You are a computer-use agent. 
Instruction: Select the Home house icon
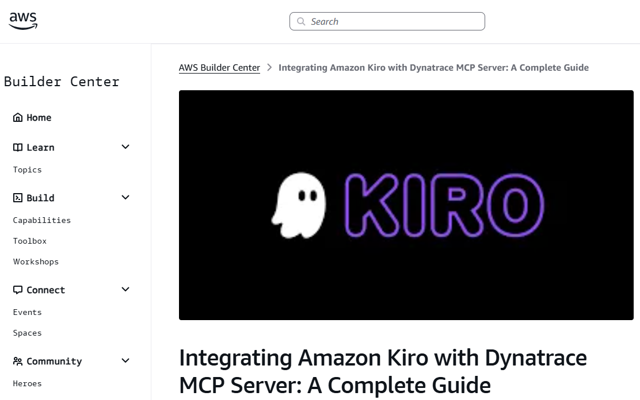click(x=17, y=117)
